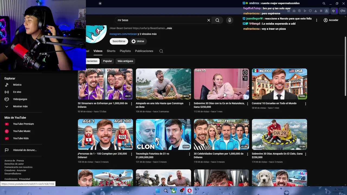The height and width of the screenshot is (195, 347).
Task: Open Opera easy setup sliders icon
Action: coord(321,11)
